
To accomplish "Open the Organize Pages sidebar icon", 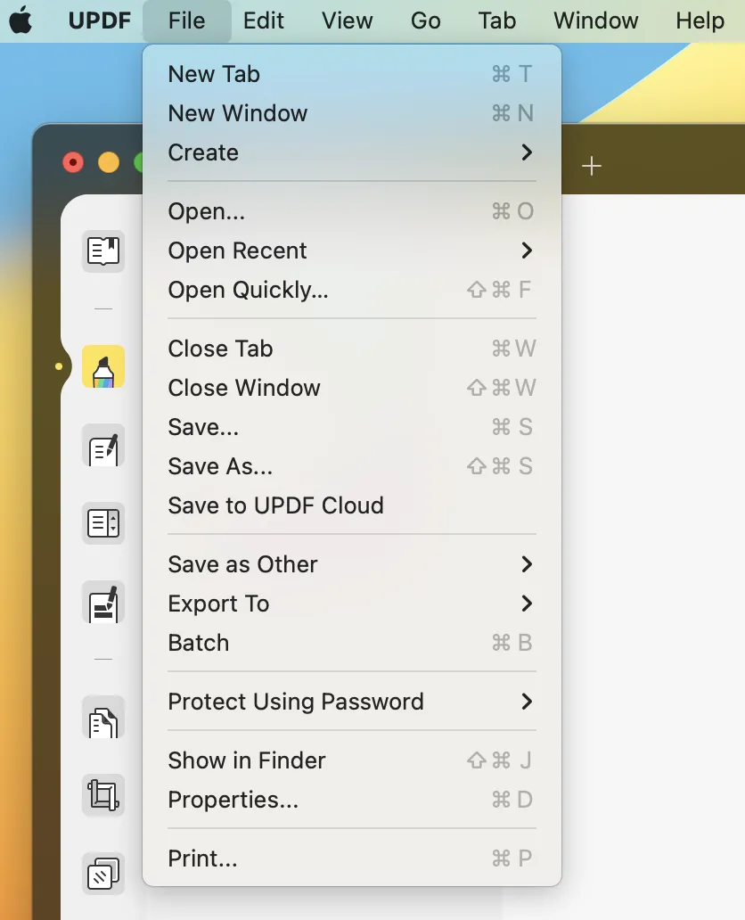I will (x=103, y=717).
